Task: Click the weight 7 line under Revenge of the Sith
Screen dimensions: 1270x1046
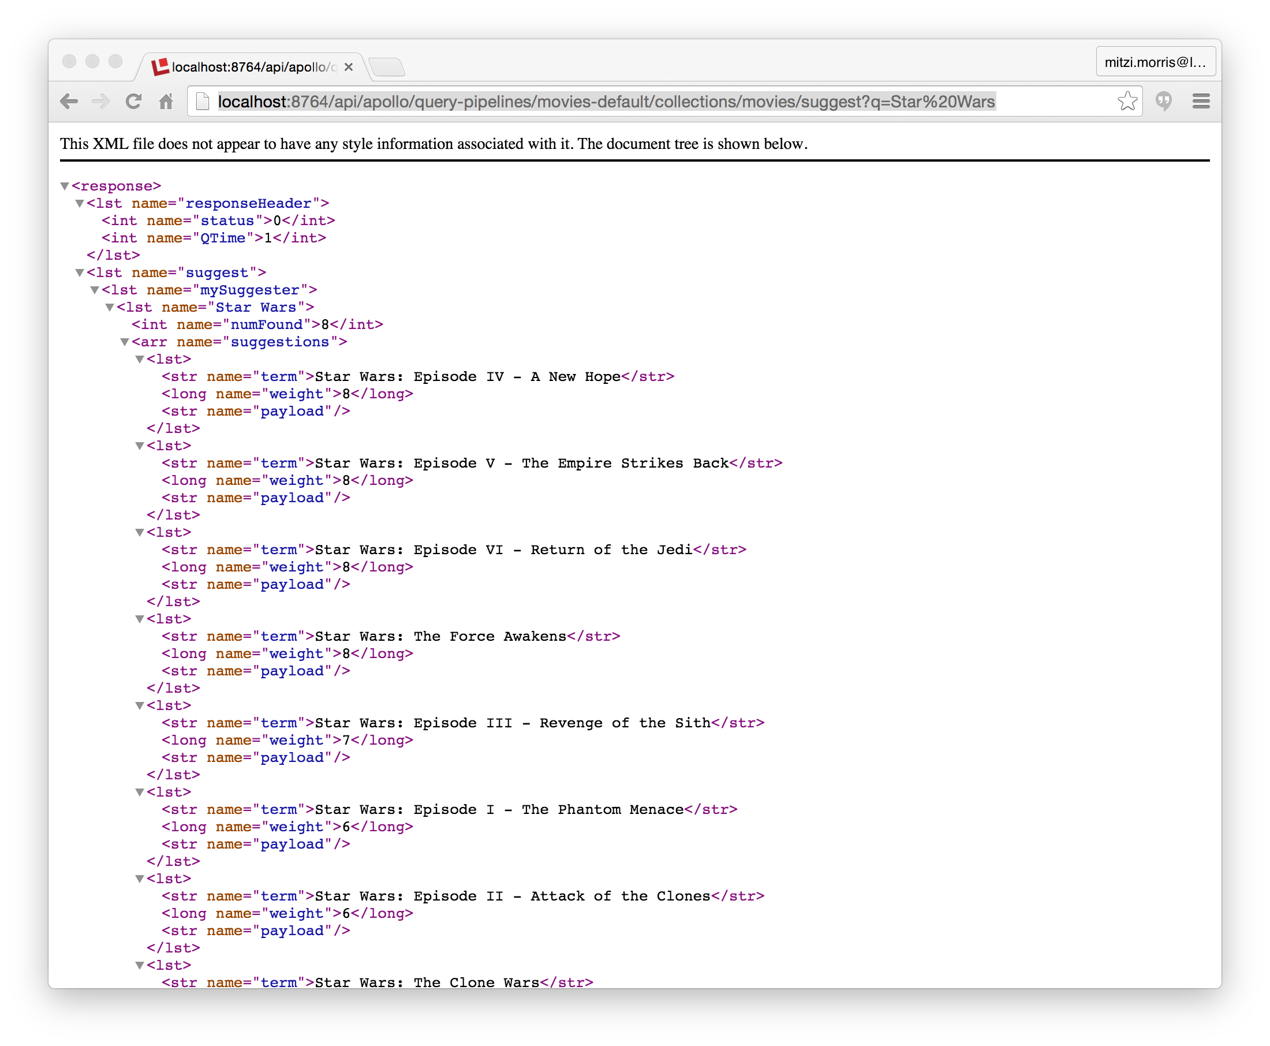Action: 287,741
